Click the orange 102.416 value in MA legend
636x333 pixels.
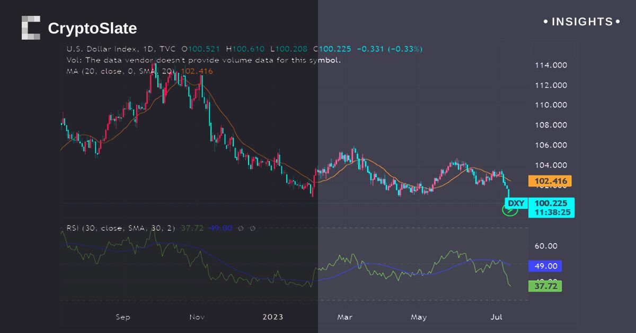point(197,71)
